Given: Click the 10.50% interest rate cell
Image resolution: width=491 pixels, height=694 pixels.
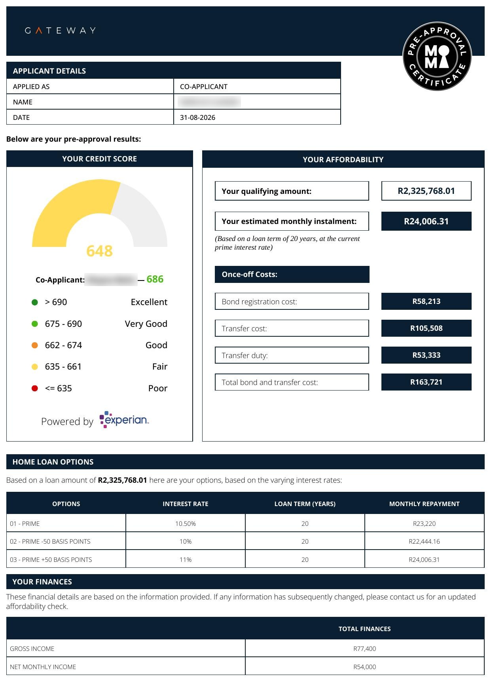Looking at the screenshot, I should point(186,523).
